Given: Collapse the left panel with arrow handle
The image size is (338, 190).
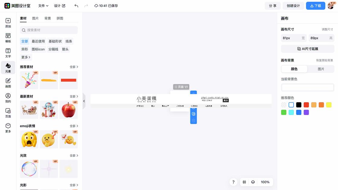Looking at the screenshot, I should pyautogui.click(x=84, y=101).
